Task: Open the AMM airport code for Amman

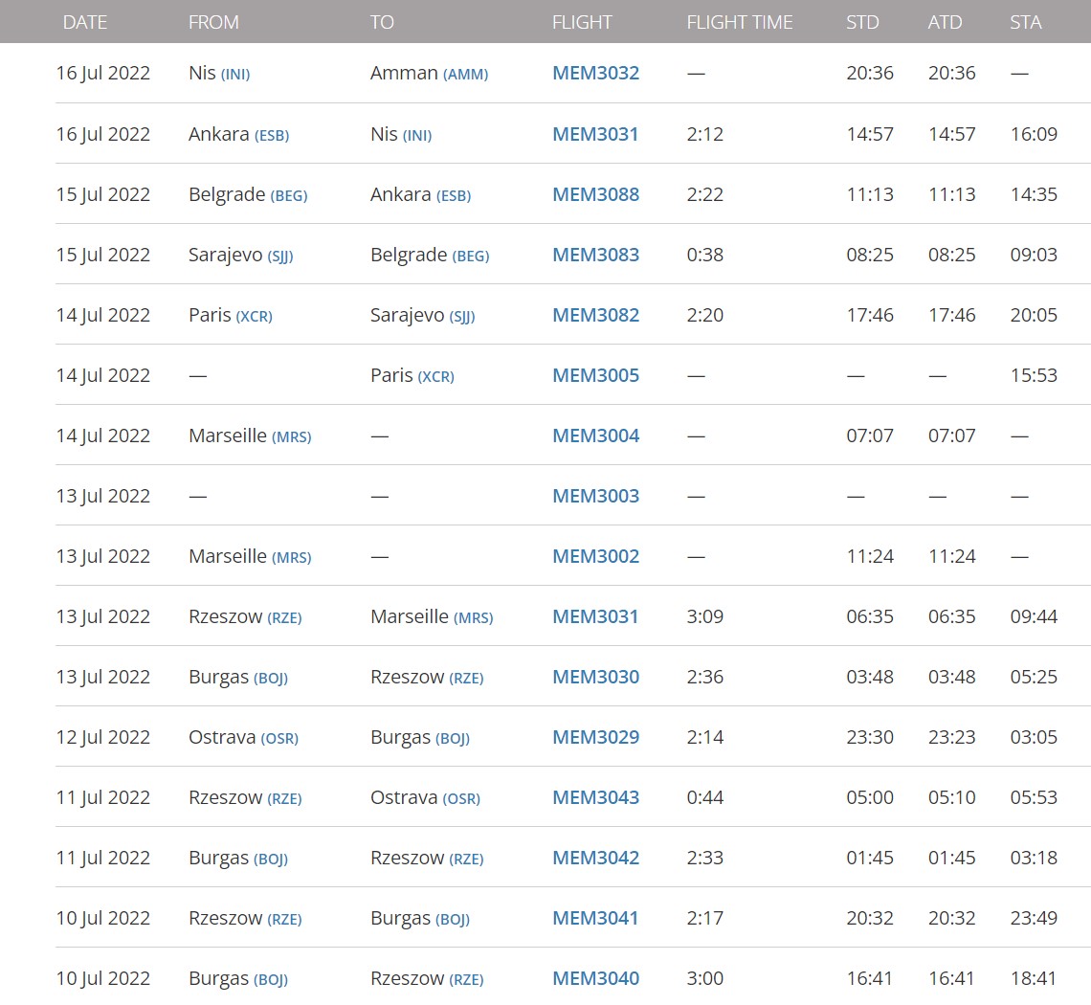Action: (465, 75)
